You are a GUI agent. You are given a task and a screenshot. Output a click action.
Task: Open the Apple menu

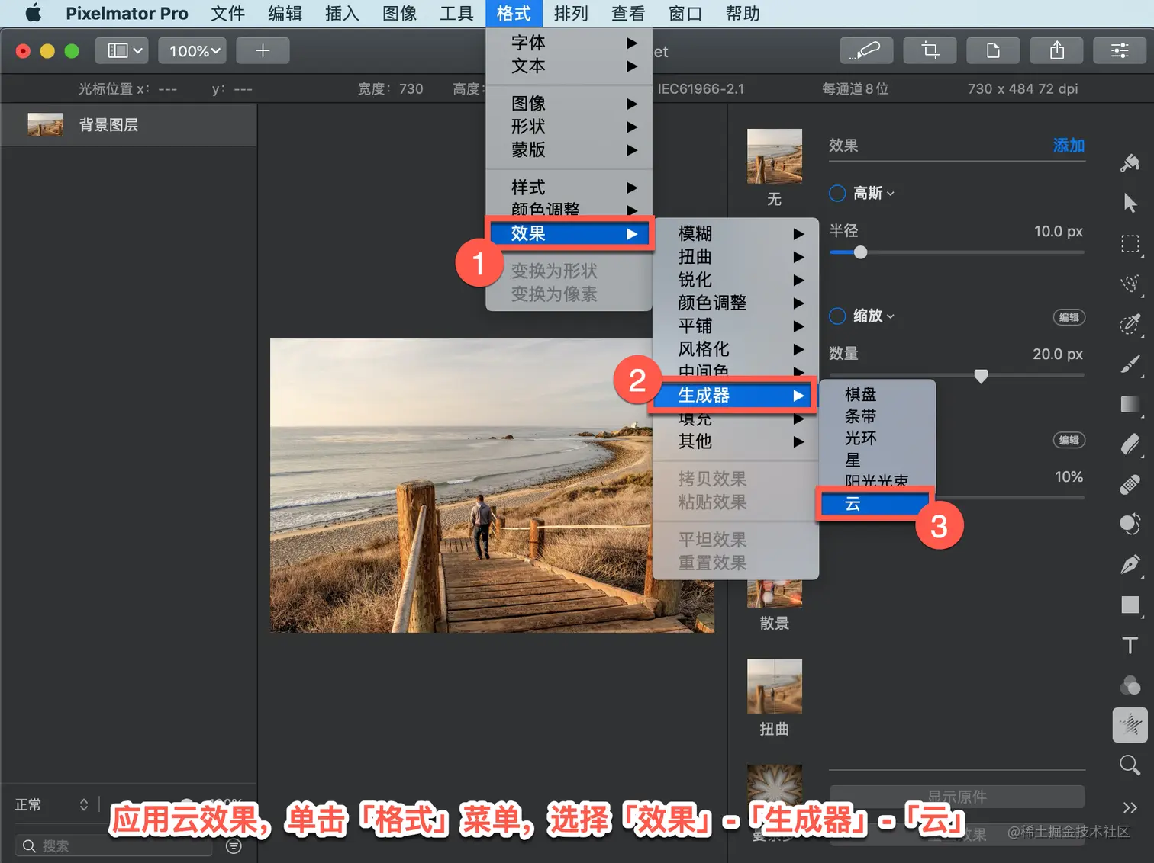34,13
